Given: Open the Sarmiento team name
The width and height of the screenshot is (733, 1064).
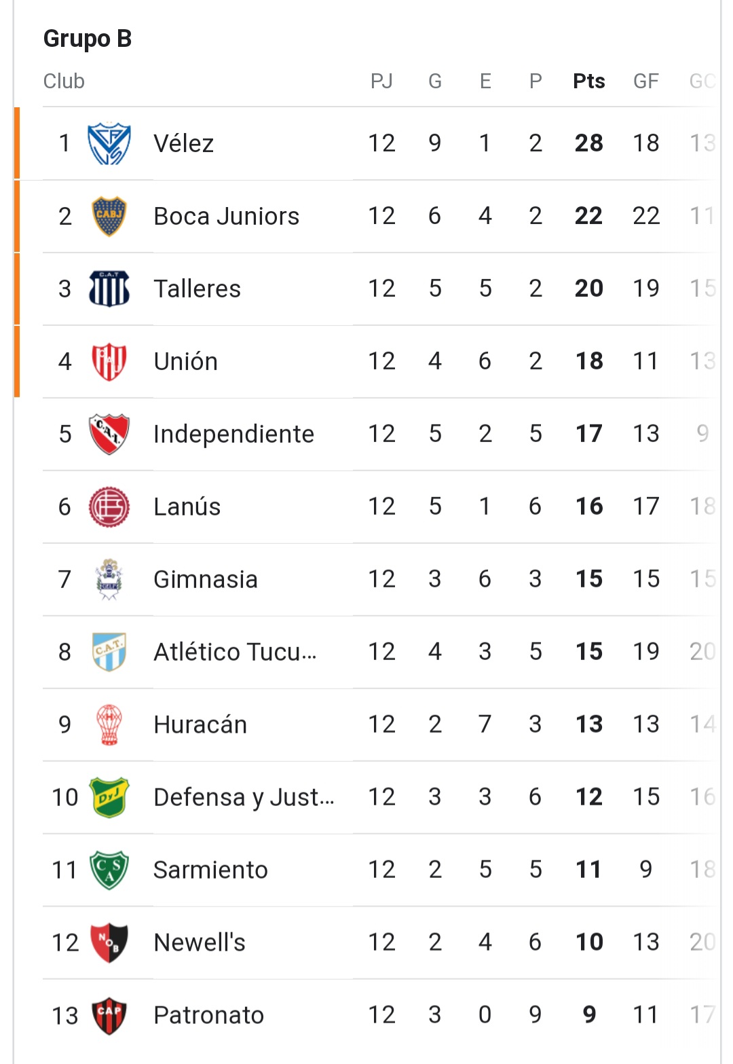Looking at the screenshot, I should tap(210, 870).
